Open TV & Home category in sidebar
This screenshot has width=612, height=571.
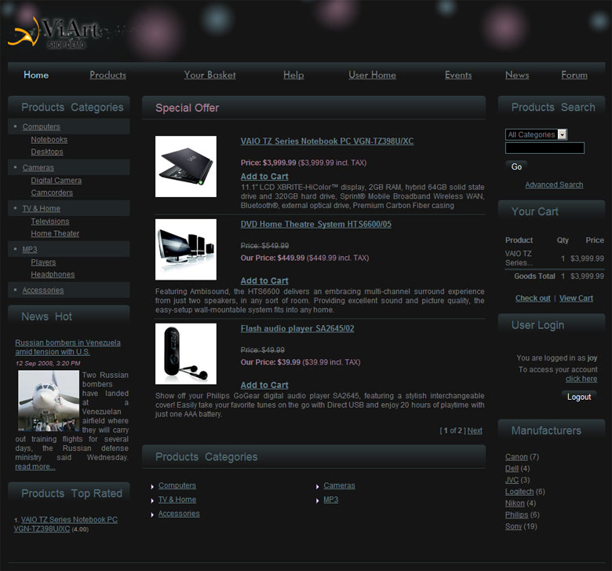[42, 208]
